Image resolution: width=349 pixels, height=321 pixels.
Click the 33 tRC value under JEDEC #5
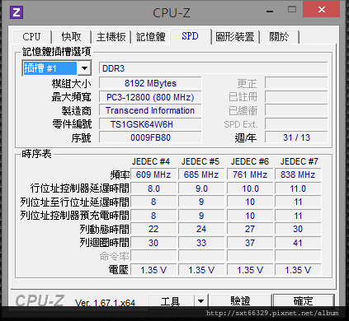201,243
